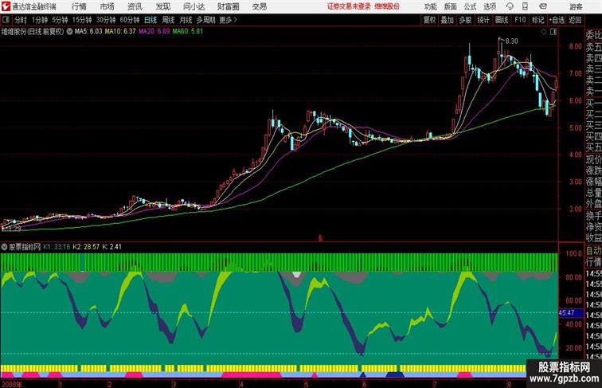Viewport: 602px width, 388px height.
Task: Open the mail envelope icon
Action: (543, 6)
